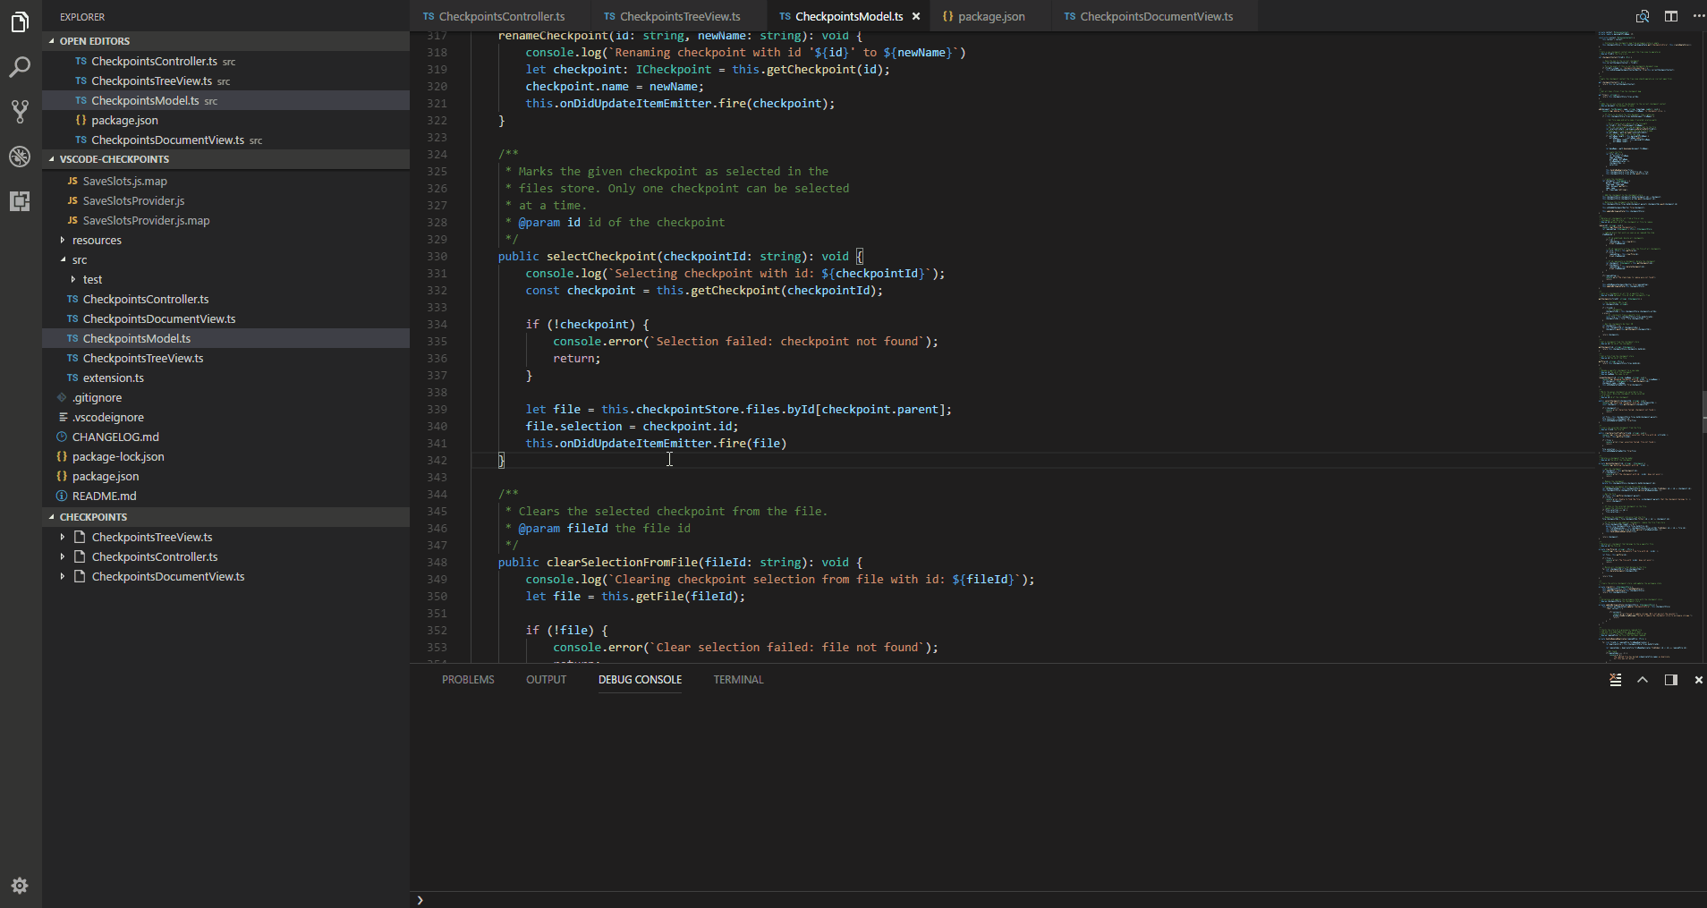Viewport: 1707px width, 908px height.
Task: Open the editor More Actions ellipsis
Action: pyautogui.click(x=1698, y=16)
